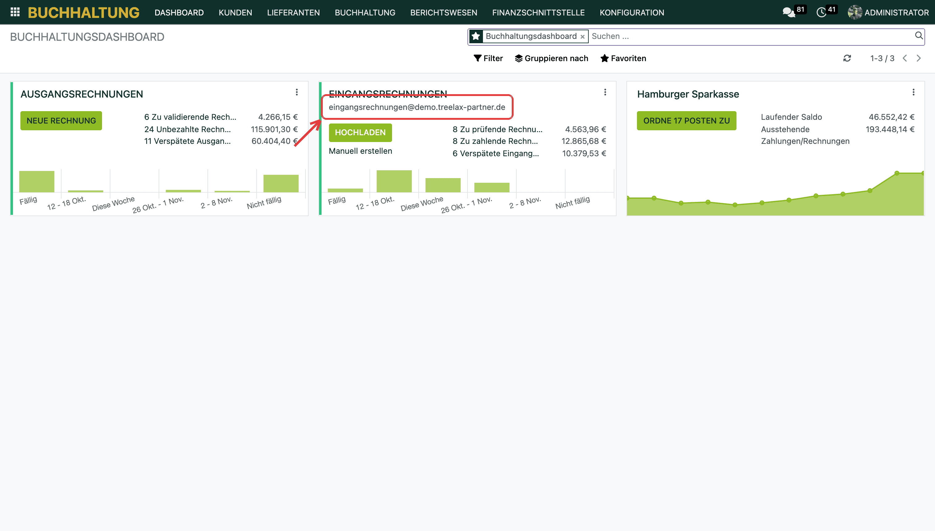
Task: Open the apps grid menu icon
Action: click(x=15, y=12)
